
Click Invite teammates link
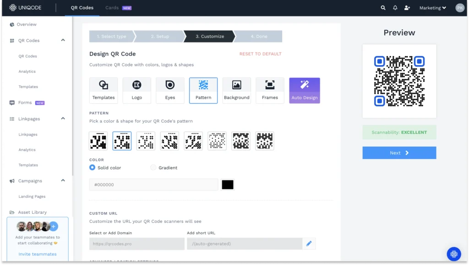point(38,254)
